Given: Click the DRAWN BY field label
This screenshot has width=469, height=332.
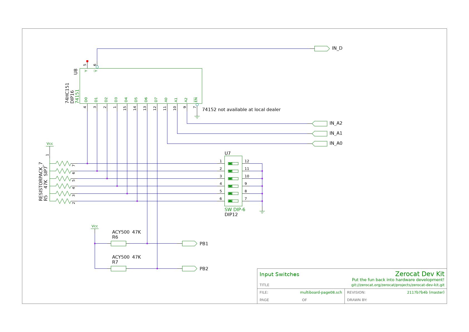Looking at the screenshot, I should coord(357,300).
